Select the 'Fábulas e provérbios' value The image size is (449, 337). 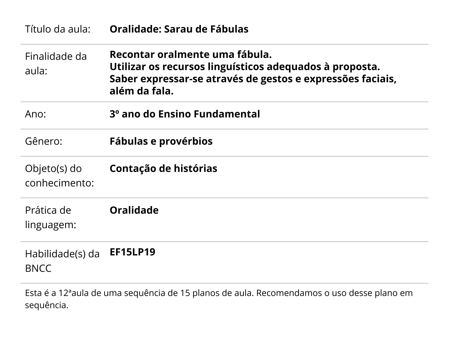coord(161,141)
